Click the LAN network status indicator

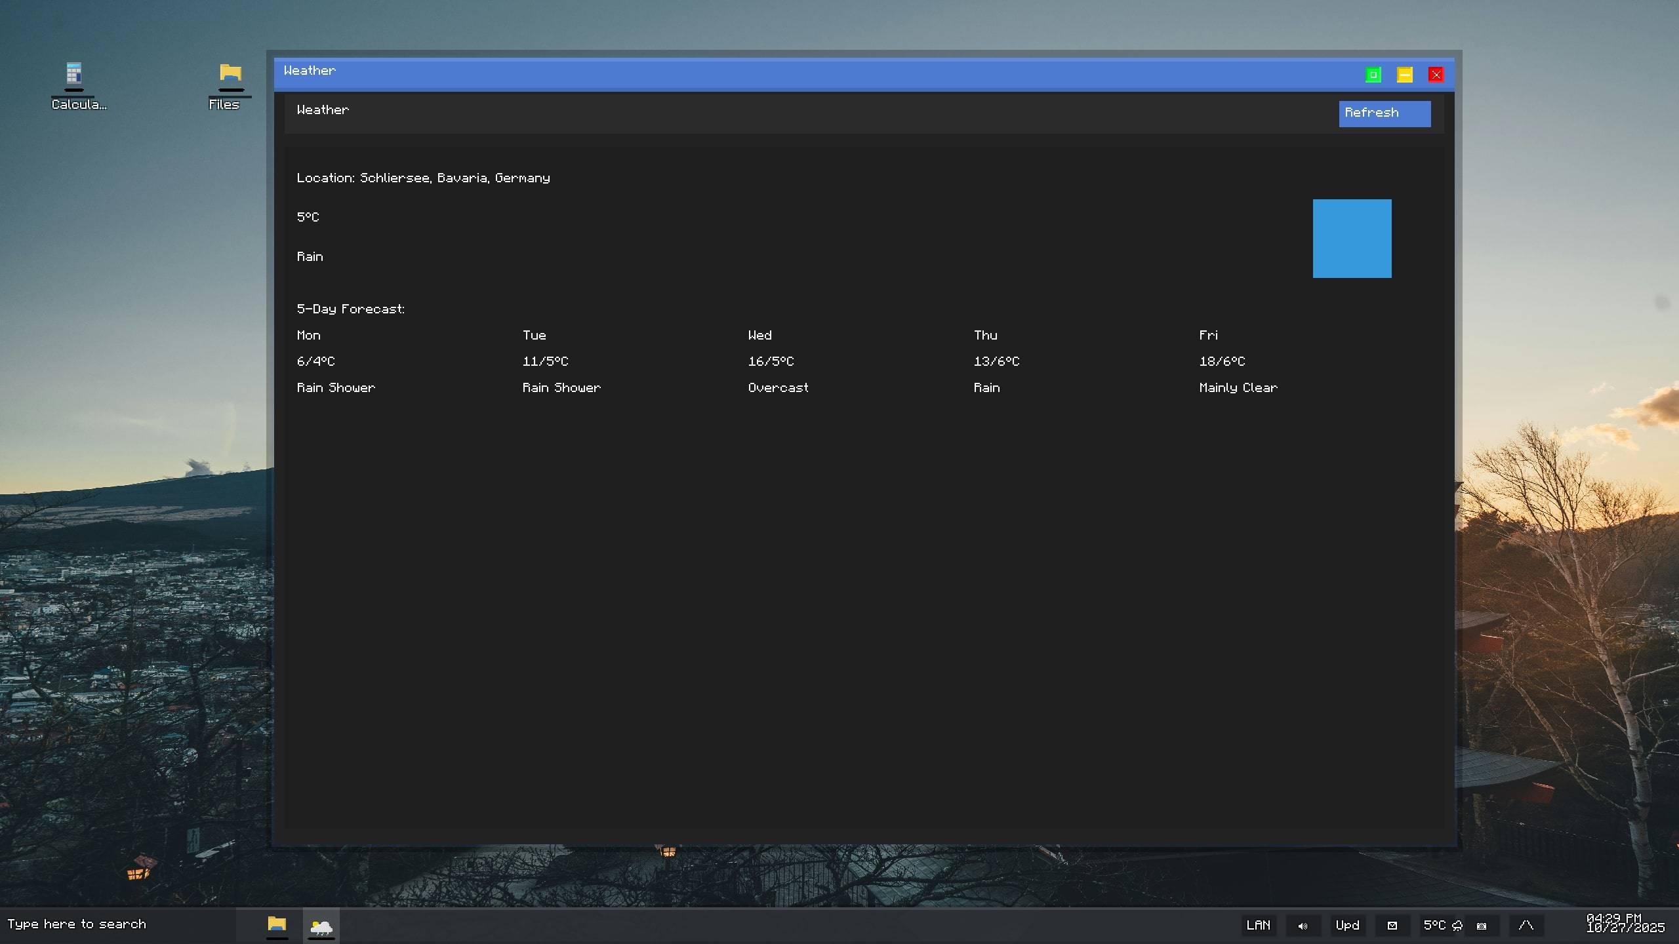[x=1258, y=926]
